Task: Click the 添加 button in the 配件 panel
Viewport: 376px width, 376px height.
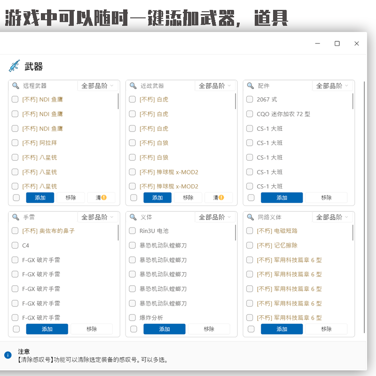Action: 281,197
